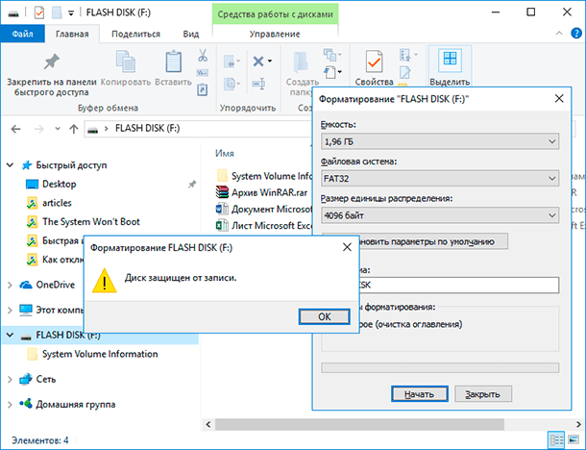
Task: Select articles folder in navigation pane
Action: click(x=57, y=203)
